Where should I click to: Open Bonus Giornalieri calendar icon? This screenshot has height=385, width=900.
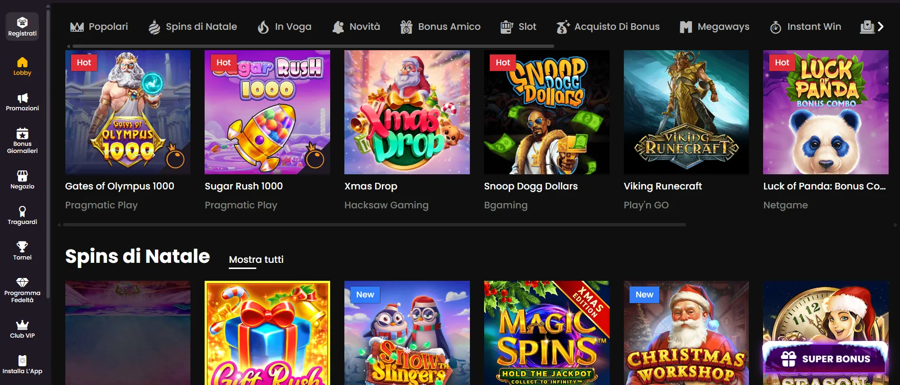(22, 134)
